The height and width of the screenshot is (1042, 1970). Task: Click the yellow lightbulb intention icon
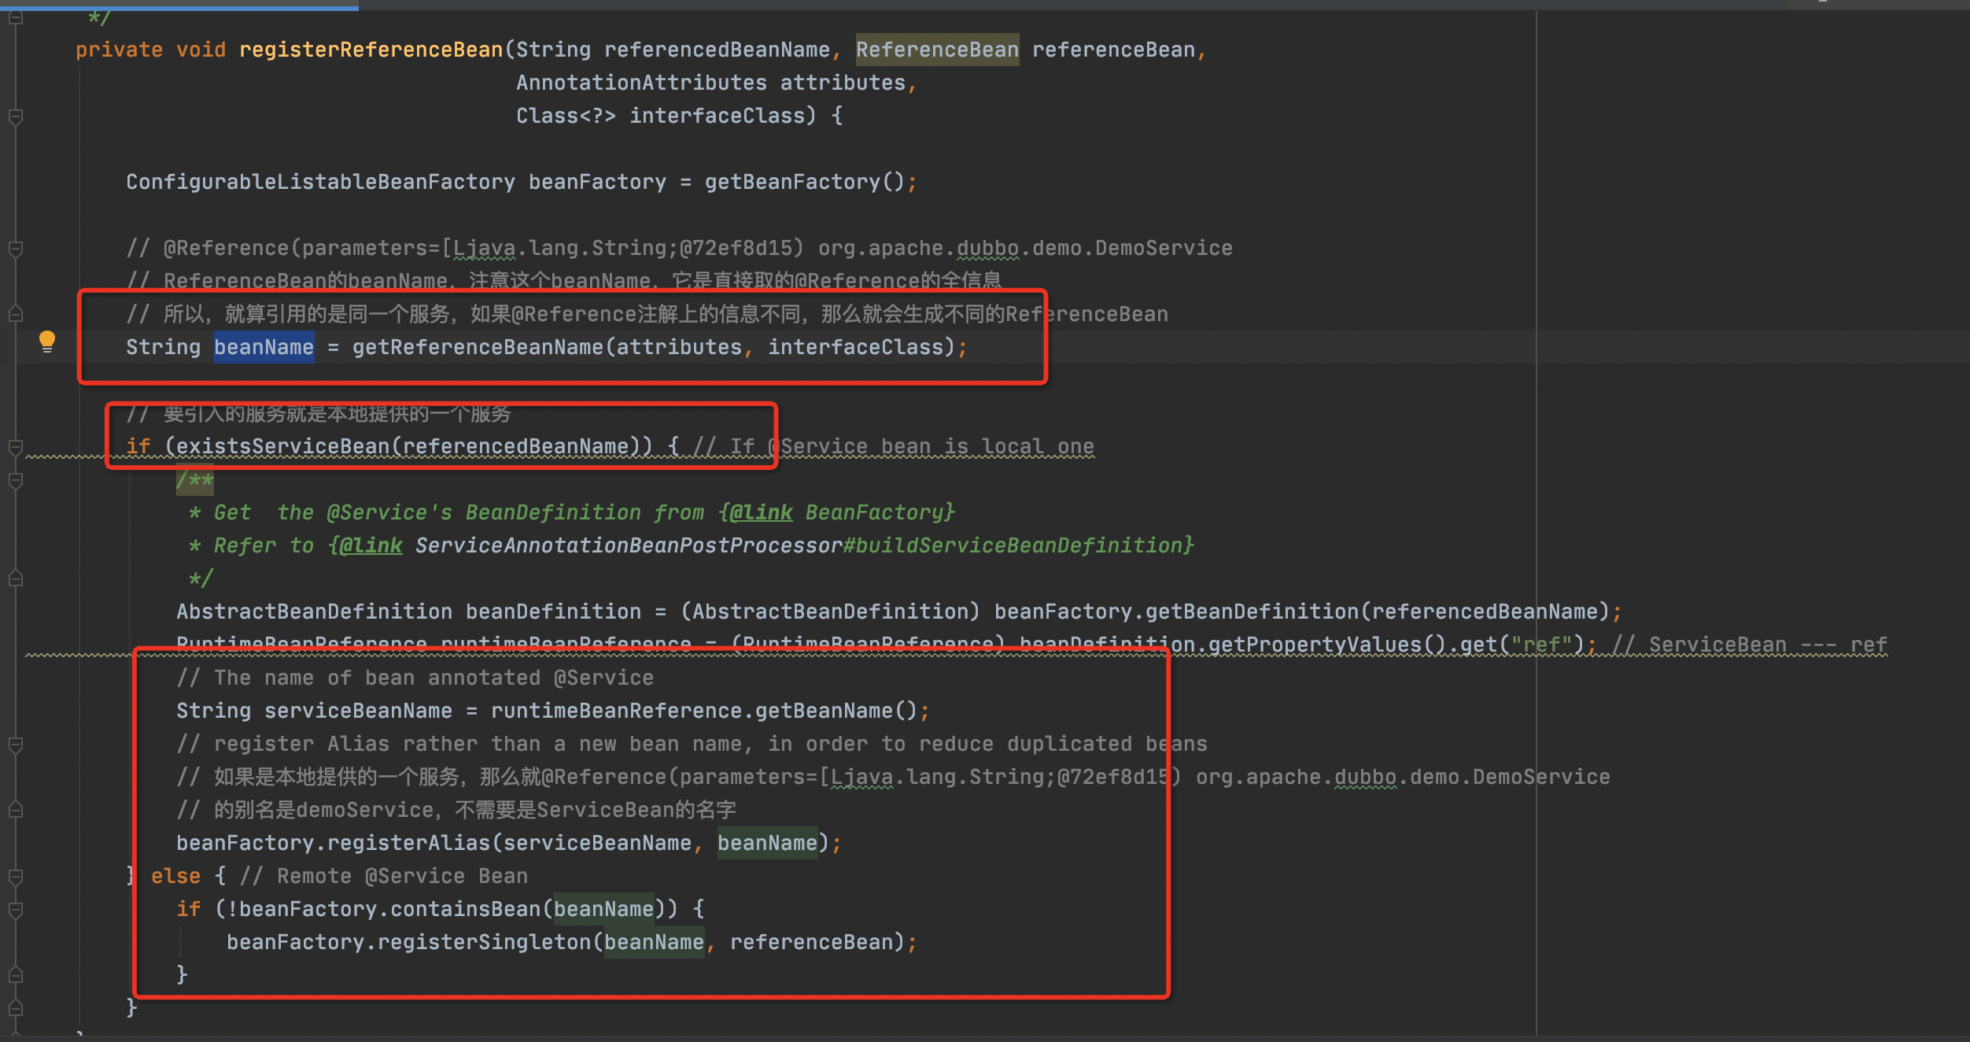coord(47,342)
